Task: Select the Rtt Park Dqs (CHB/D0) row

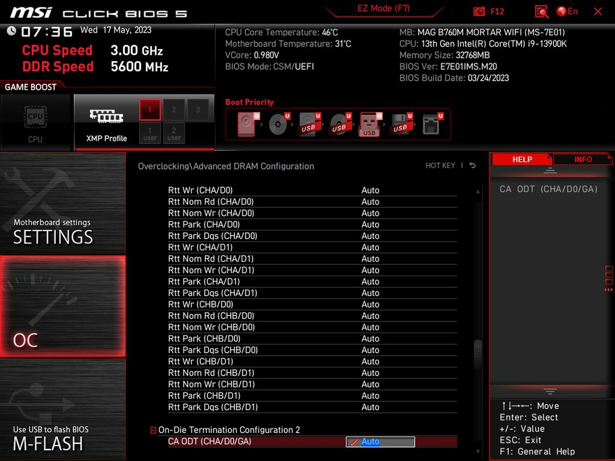Action: pos(313,350)
